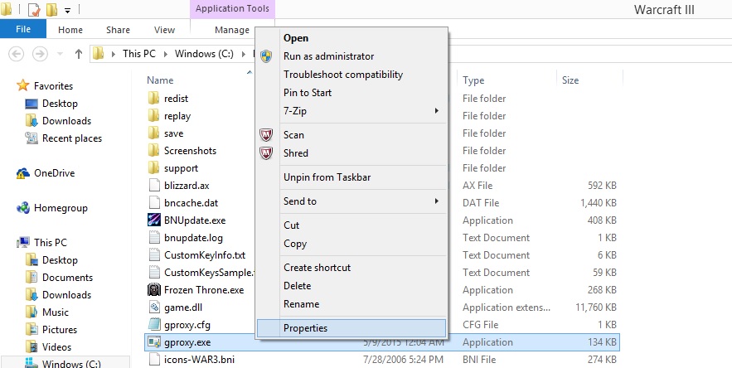Choose Open in the context menu
The width and height of the screenshot is (732, 368).
click(x=351, y=38)
